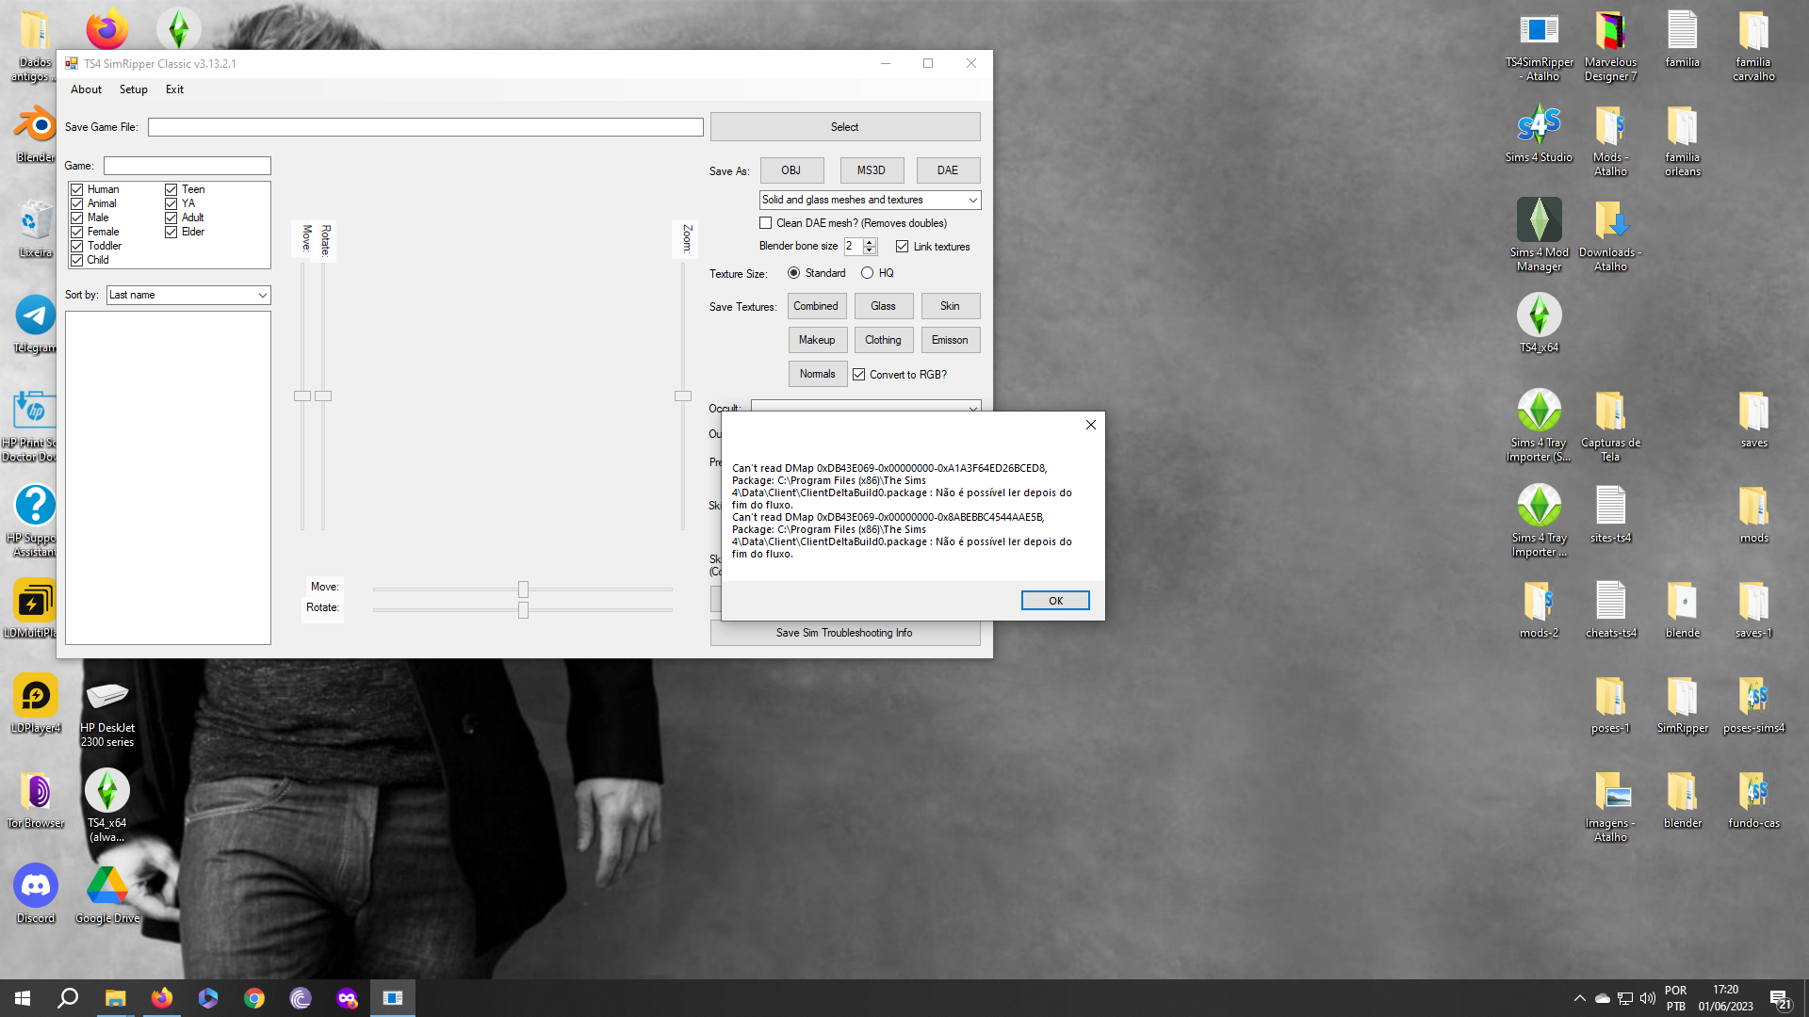Click inside the Game name input field
The width and height of the screenshot is (1809, 1017).
(187, 165)
